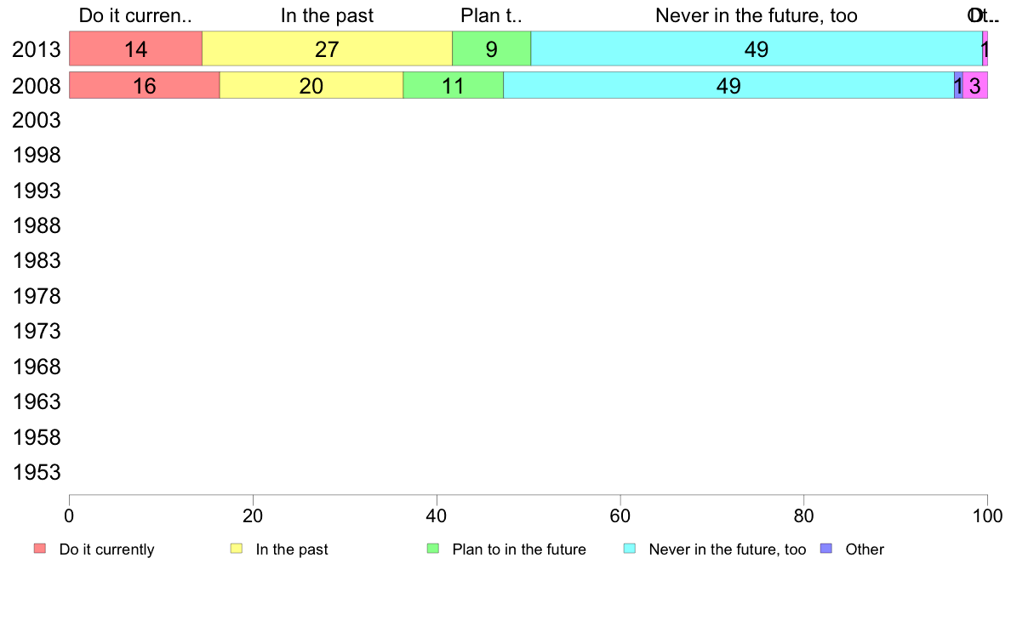The width and height of the screenshot is (1011, 626).
Task: Select the 2013 yellow segment labeled 27
Action: click(x=327, y=48)
